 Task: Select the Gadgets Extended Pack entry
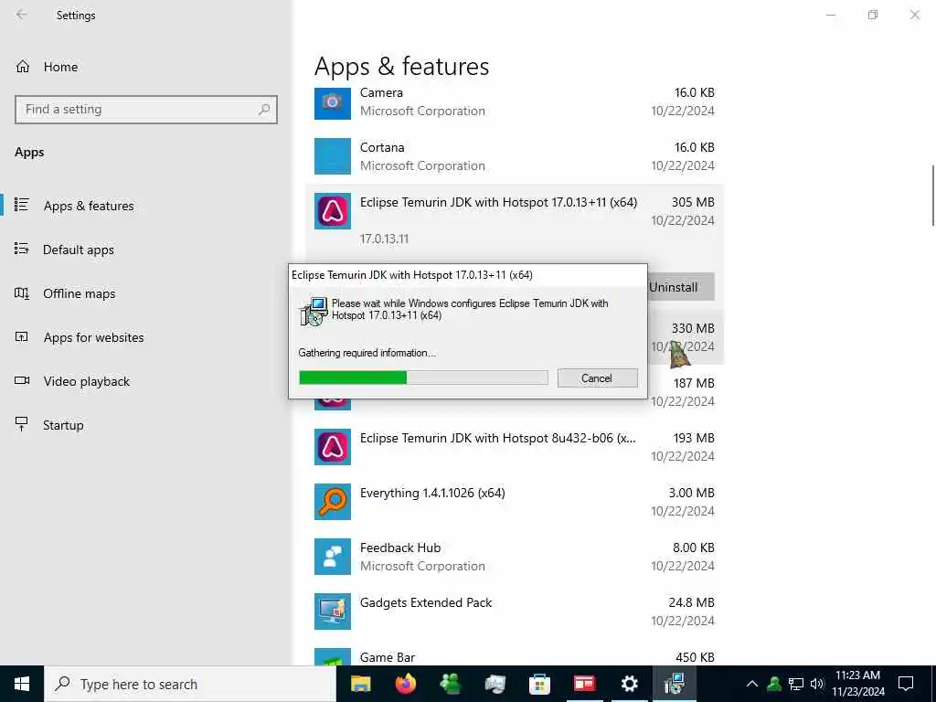coord(515,612)
